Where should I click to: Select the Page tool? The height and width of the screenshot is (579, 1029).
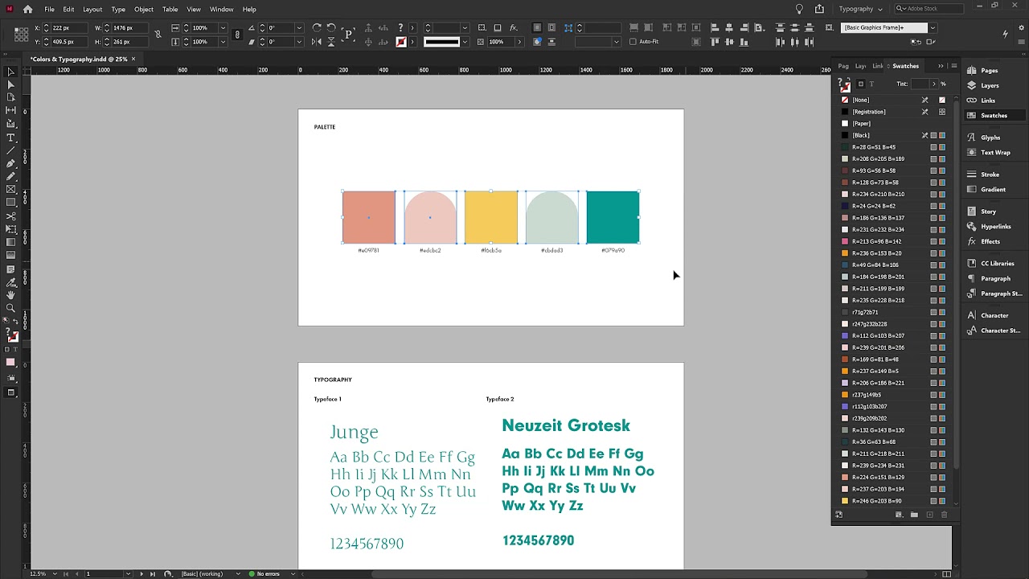tap(10, 97)
